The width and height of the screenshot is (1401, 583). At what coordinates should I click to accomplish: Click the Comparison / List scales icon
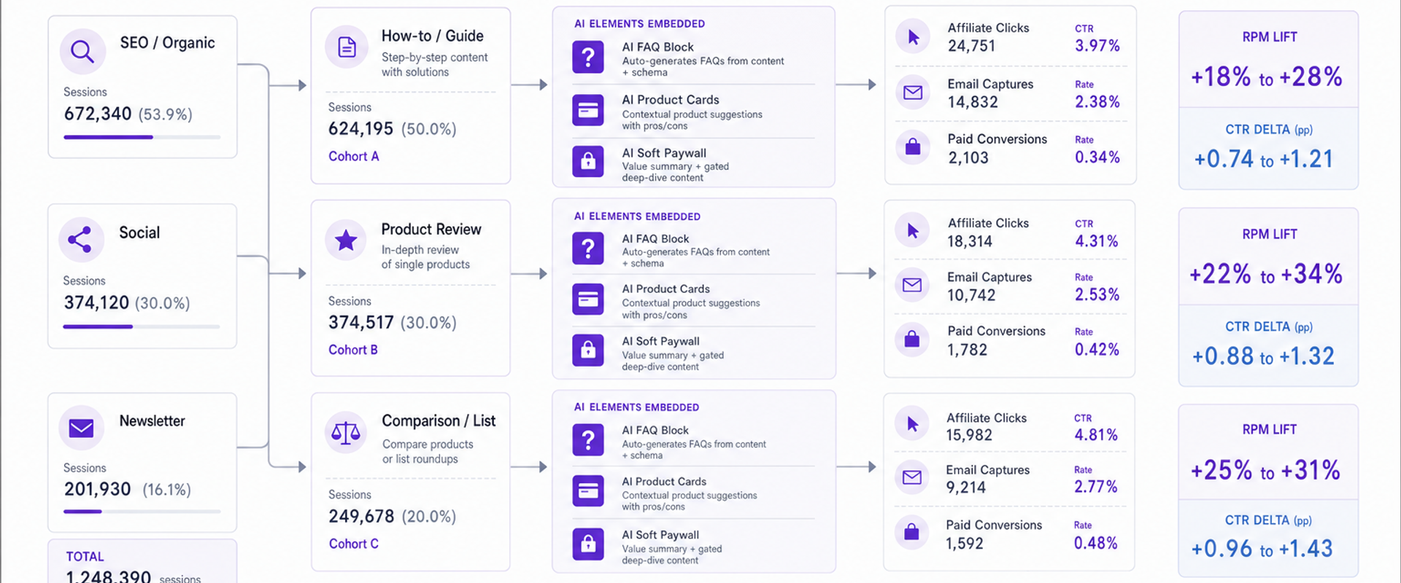click(x=346, y=433)
